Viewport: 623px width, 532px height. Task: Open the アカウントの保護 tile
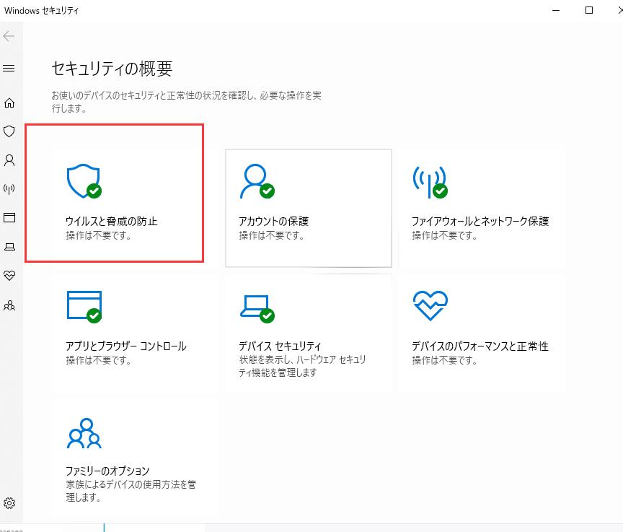307,207
